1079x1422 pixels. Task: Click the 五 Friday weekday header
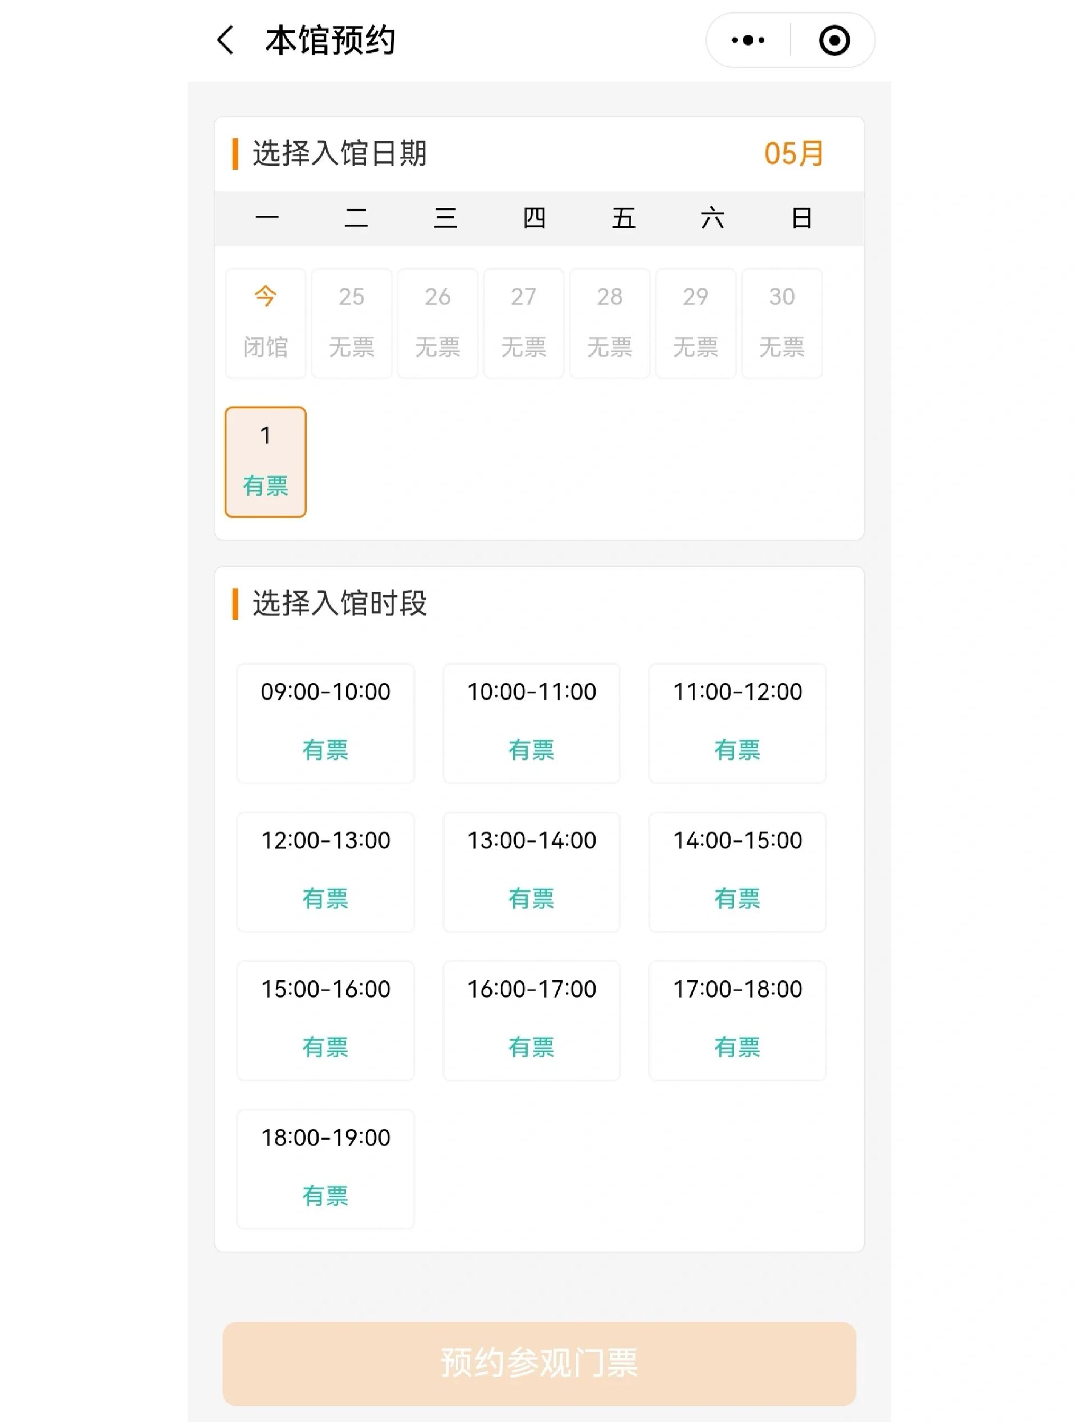pos(623,218)
